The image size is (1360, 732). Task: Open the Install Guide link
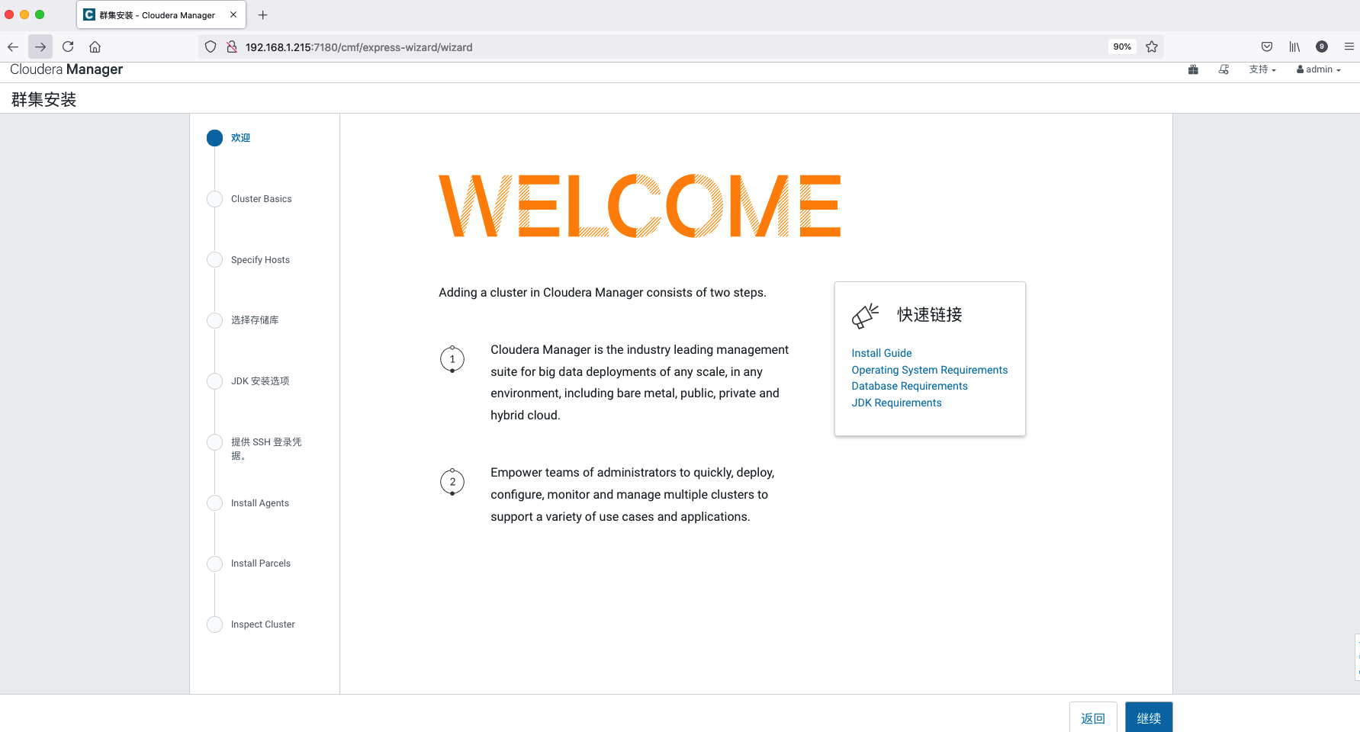(882, 353)
